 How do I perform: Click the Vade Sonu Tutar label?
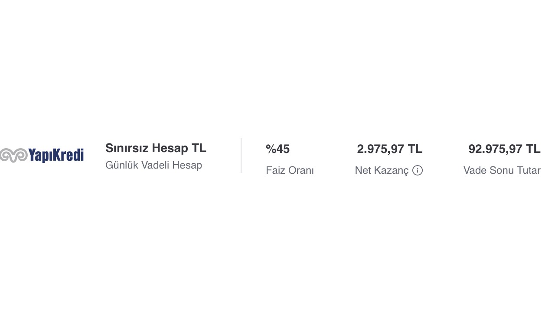[502, 170]
